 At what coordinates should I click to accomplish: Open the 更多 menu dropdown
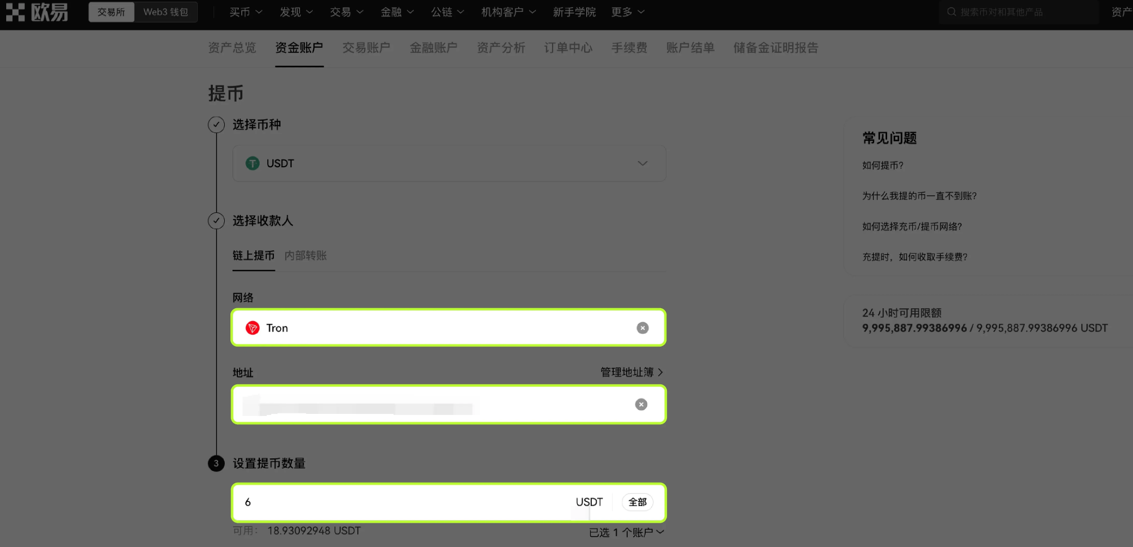(628, 12)
